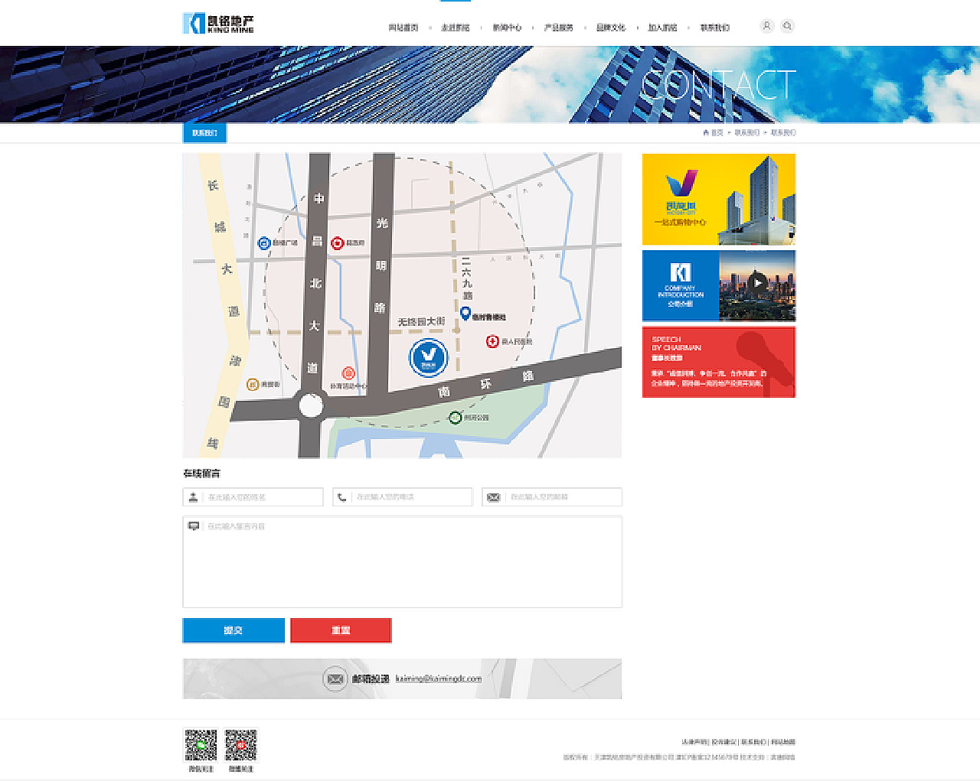Open the 联系我们 item in top navigation

tap(715, 28)
